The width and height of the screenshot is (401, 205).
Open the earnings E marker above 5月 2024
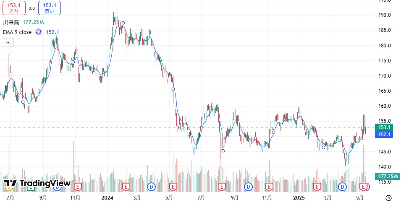172,186
